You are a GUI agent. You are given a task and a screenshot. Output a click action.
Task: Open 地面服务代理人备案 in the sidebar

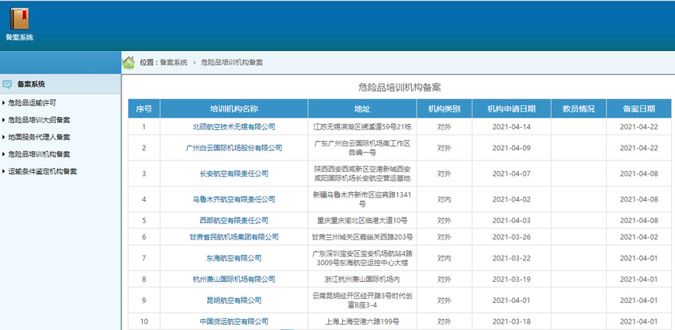(39, 137)
